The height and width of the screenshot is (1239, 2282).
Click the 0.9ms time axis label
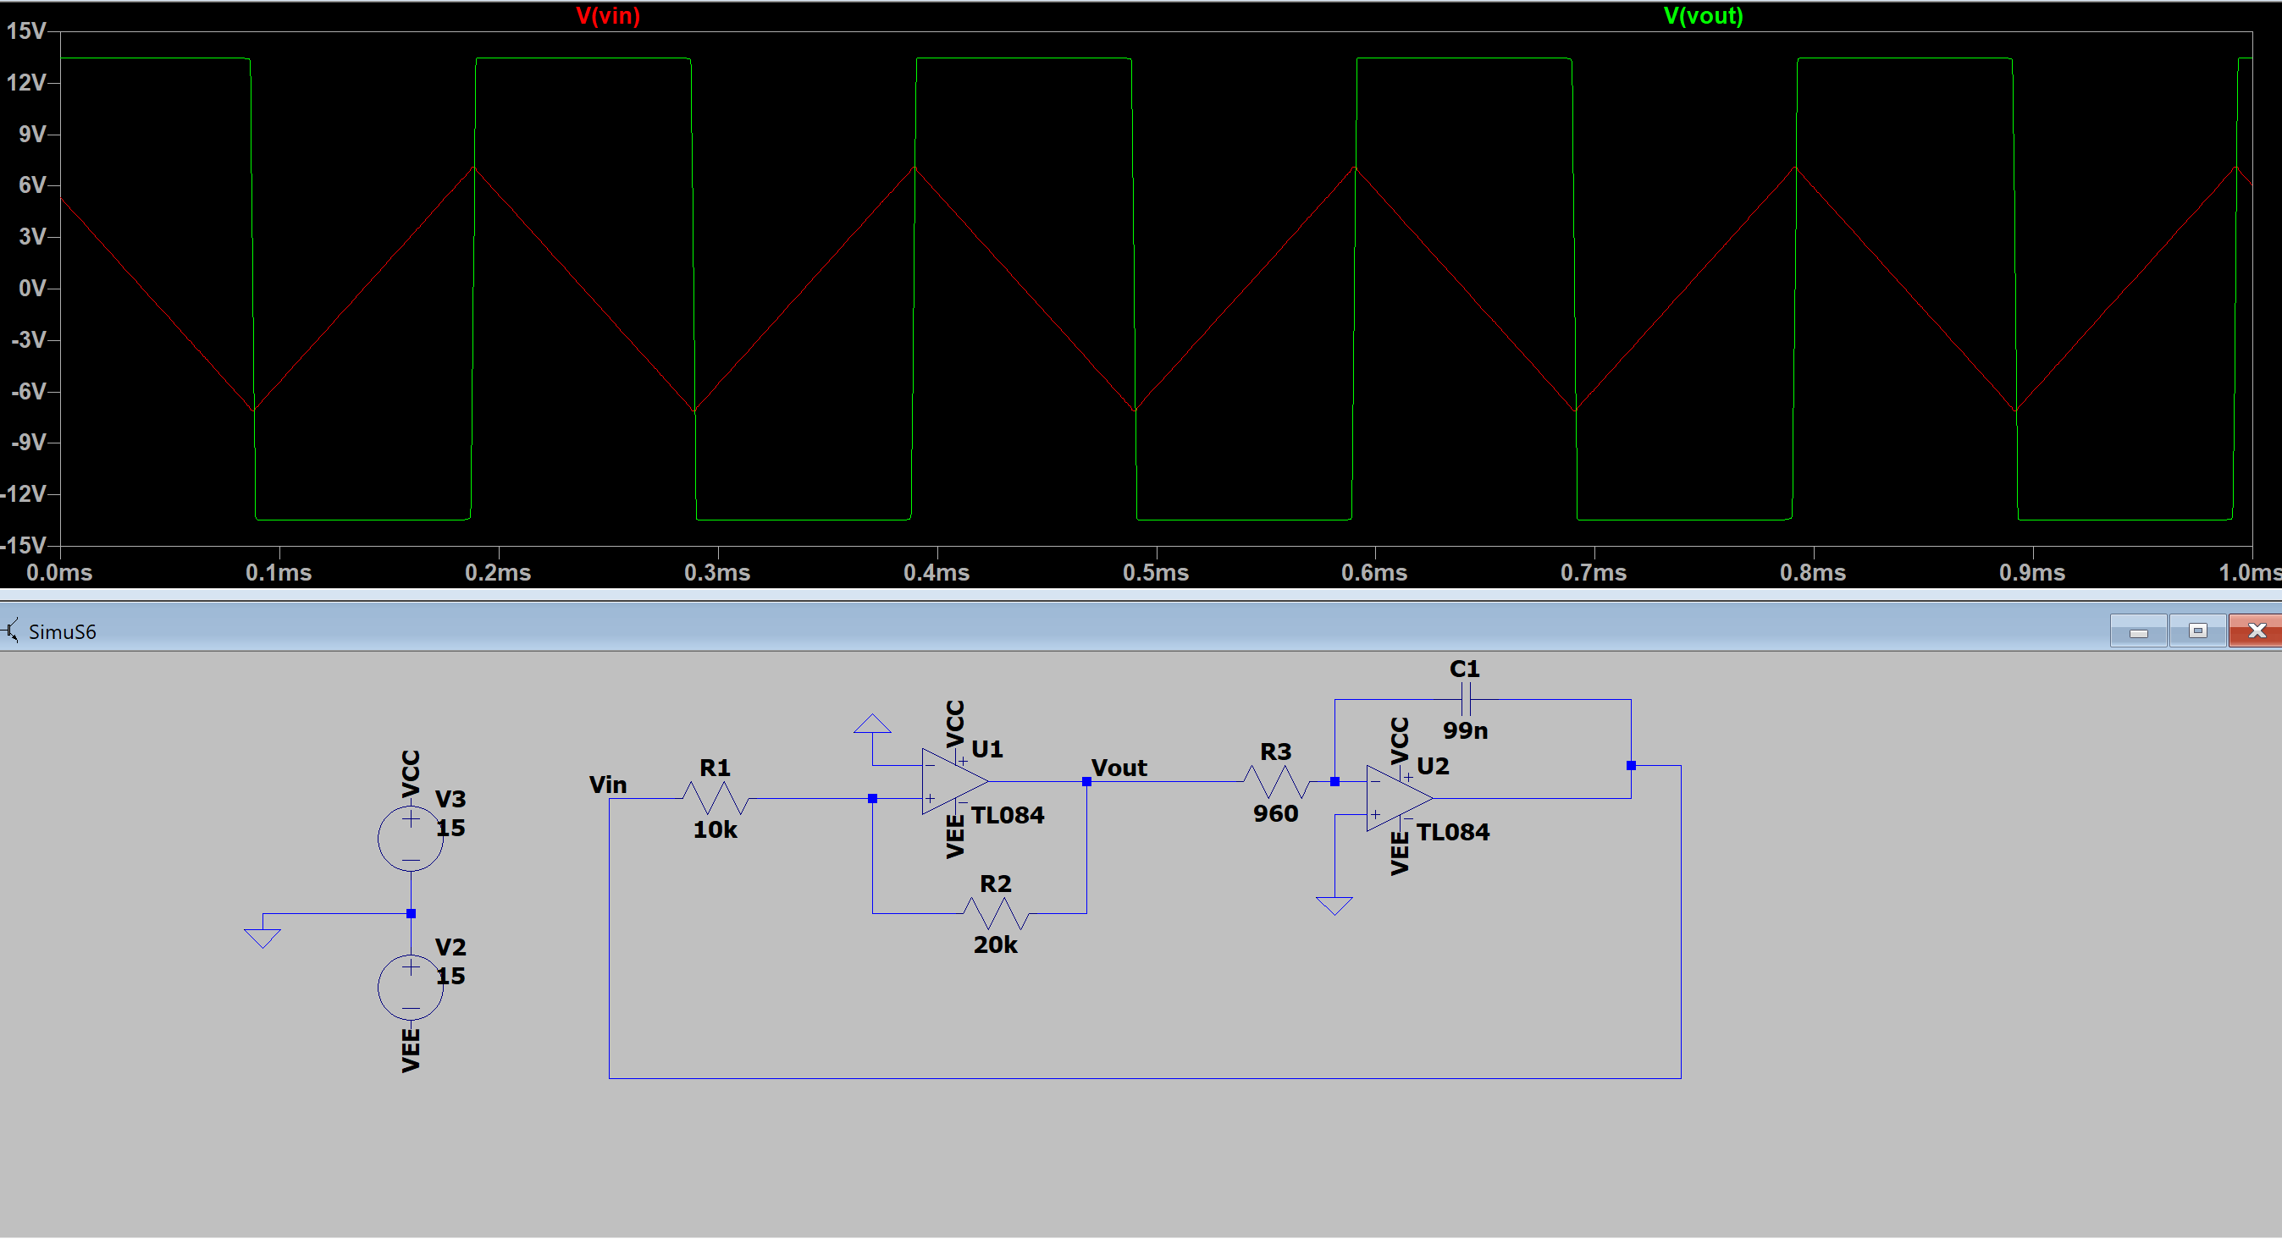2032,573
